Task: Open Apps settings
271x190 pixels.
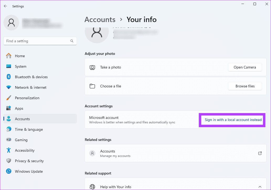Action: (19, 108)
